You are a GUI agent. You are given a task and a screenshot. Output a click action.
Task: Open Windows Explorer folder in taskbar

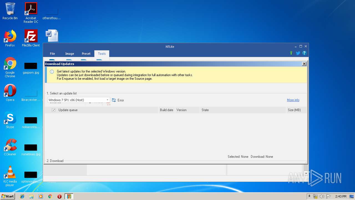31,196
